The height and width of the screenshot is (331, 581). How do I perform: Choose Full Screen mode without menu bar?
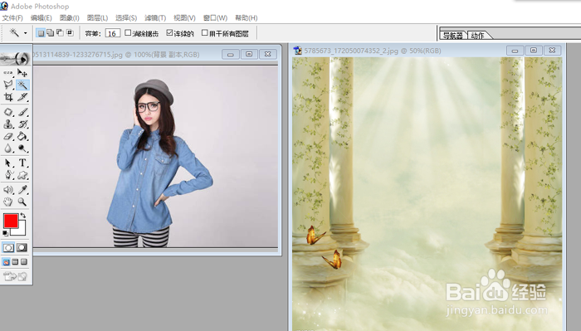pos(24,262)
